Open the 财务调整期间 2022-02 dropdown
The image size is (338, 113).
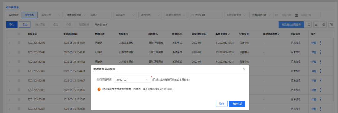click(x=132, y=80)
